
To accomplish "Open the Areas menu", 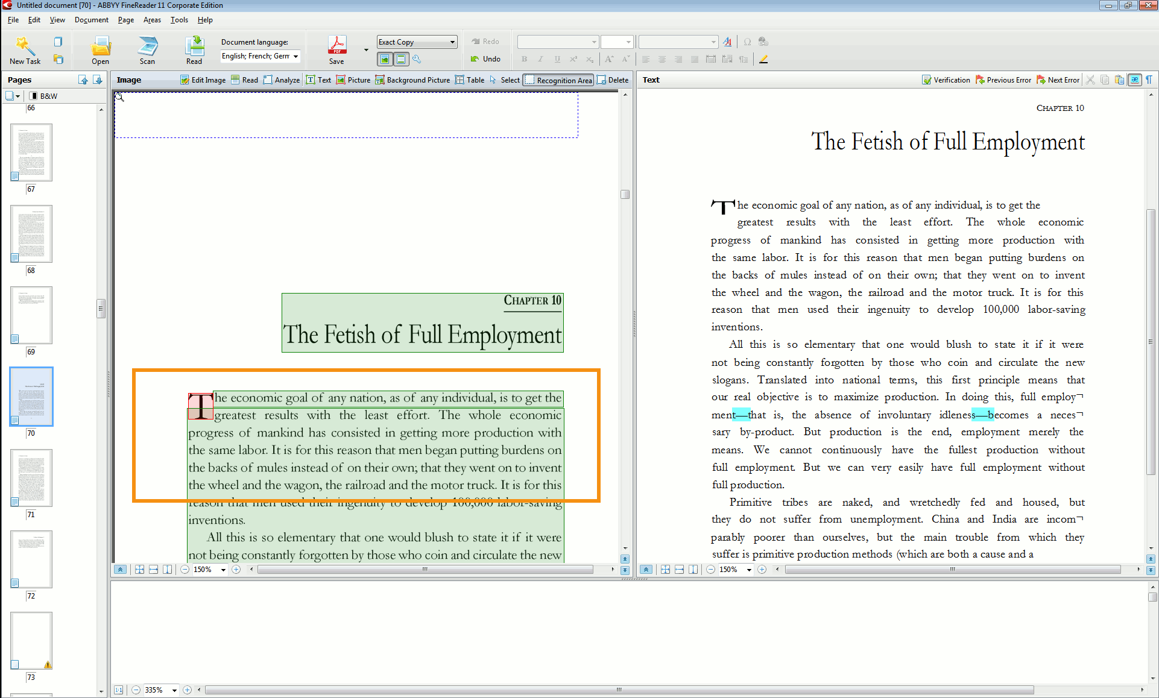I will pyautogui.click(x=152, y=20).
